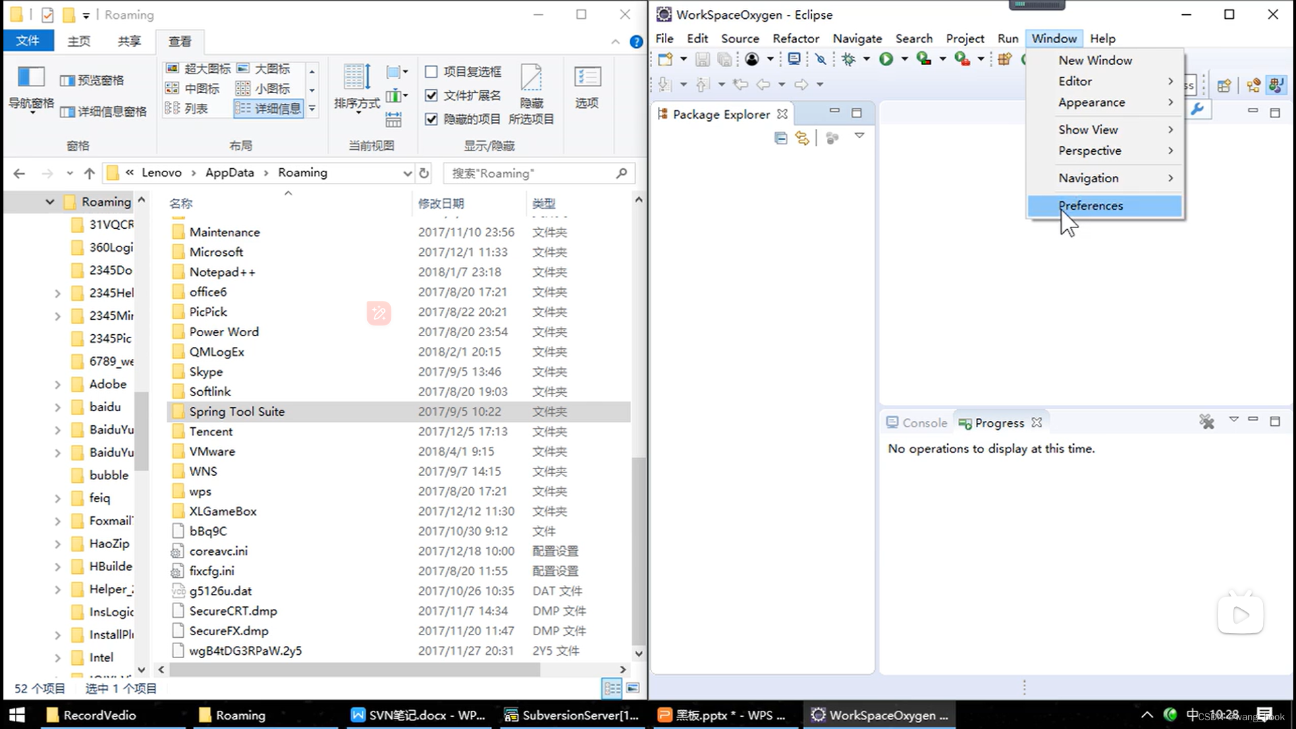Select the 超大图标 layout option
Viewport: 1296px width, 729px height.
pyautogui.click(x=198, y=69)
